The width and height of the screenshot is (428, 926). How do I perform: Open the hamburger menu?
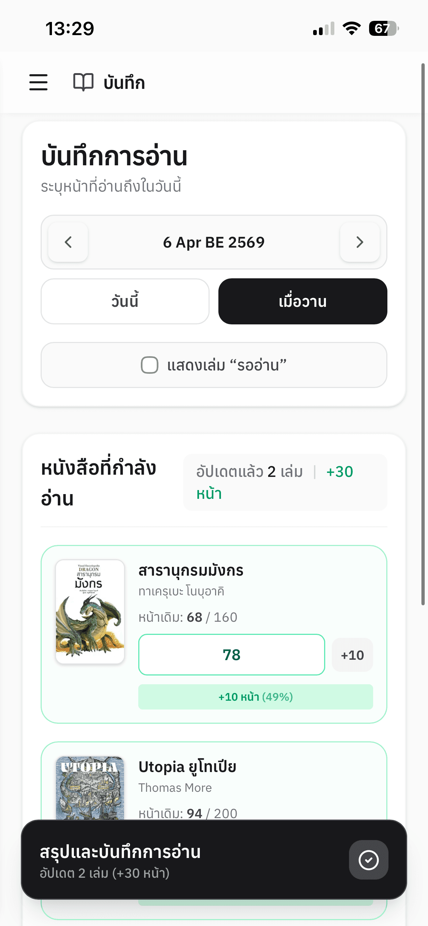(x=38, y=82)
